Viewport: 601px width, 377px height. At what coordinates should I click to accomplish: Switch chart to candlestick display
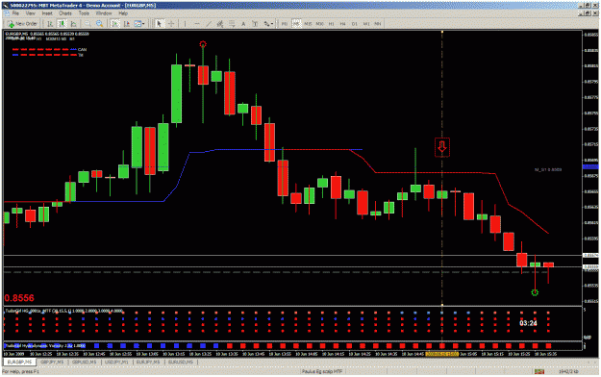[62, 24]
